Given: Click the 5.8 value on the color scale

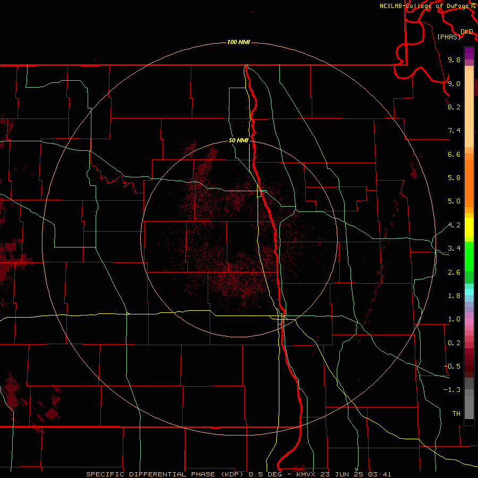Looking at the screenshot, I should pyautogui.click(x=454, y=178).
